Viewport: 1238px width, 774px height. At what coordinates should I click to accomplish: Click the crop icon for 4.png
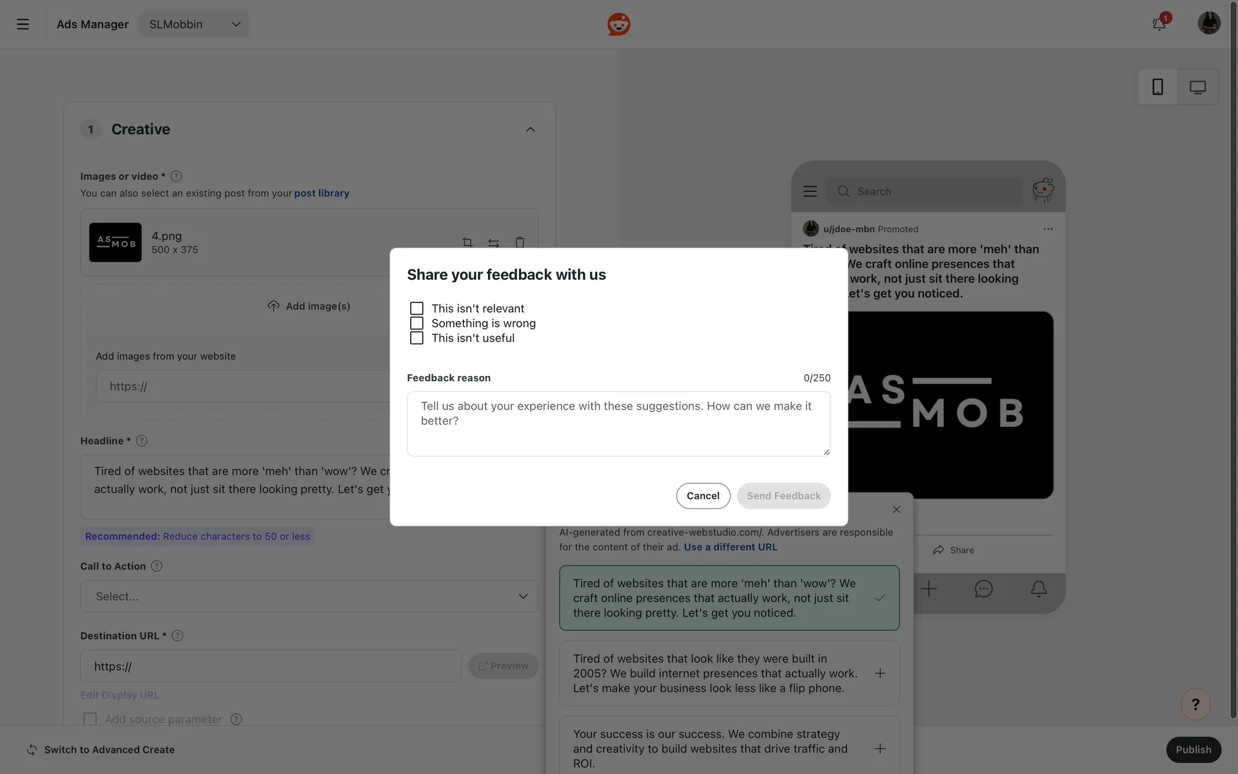tap(467, 243)
